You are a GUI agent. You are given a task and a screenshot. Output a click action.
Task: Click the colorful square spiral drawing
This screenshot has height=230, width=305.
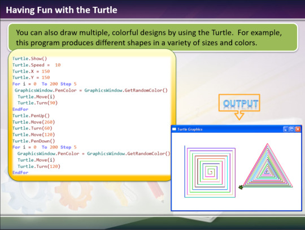(210, 172)
